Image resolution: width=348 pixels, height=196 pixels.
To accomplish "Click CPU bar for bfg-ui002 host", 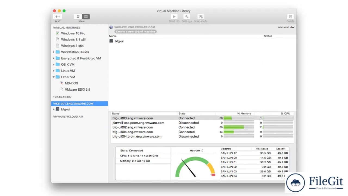I will coord(278,127).
